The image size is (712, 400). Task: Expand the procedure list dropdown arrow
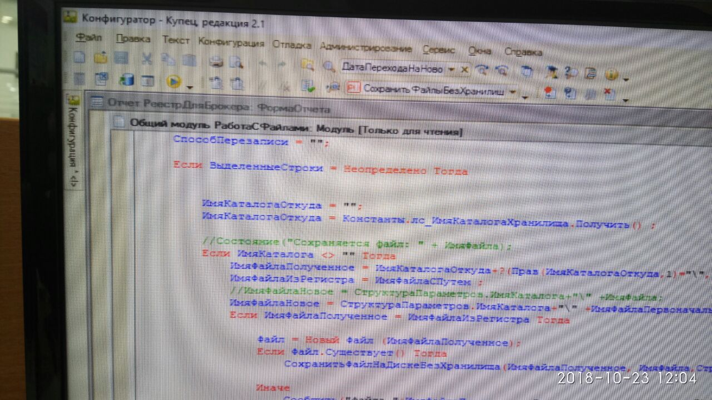tap(513, 91)
